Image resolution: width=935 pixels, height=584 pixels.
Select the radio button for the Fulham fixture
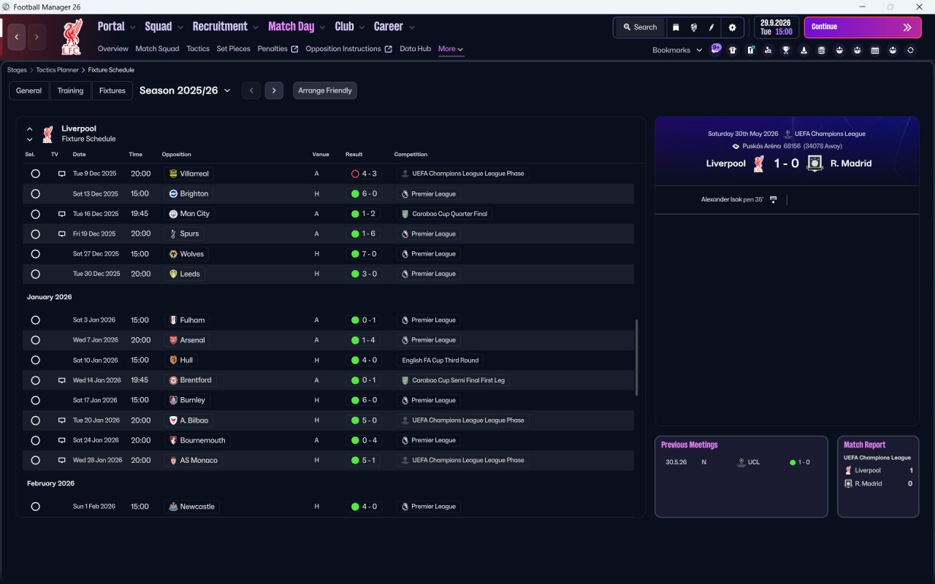[35, 320]
